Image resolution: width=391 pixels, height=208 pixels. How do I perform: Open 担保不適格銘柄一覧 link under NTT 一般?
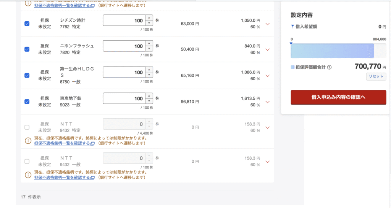point(62,177)
